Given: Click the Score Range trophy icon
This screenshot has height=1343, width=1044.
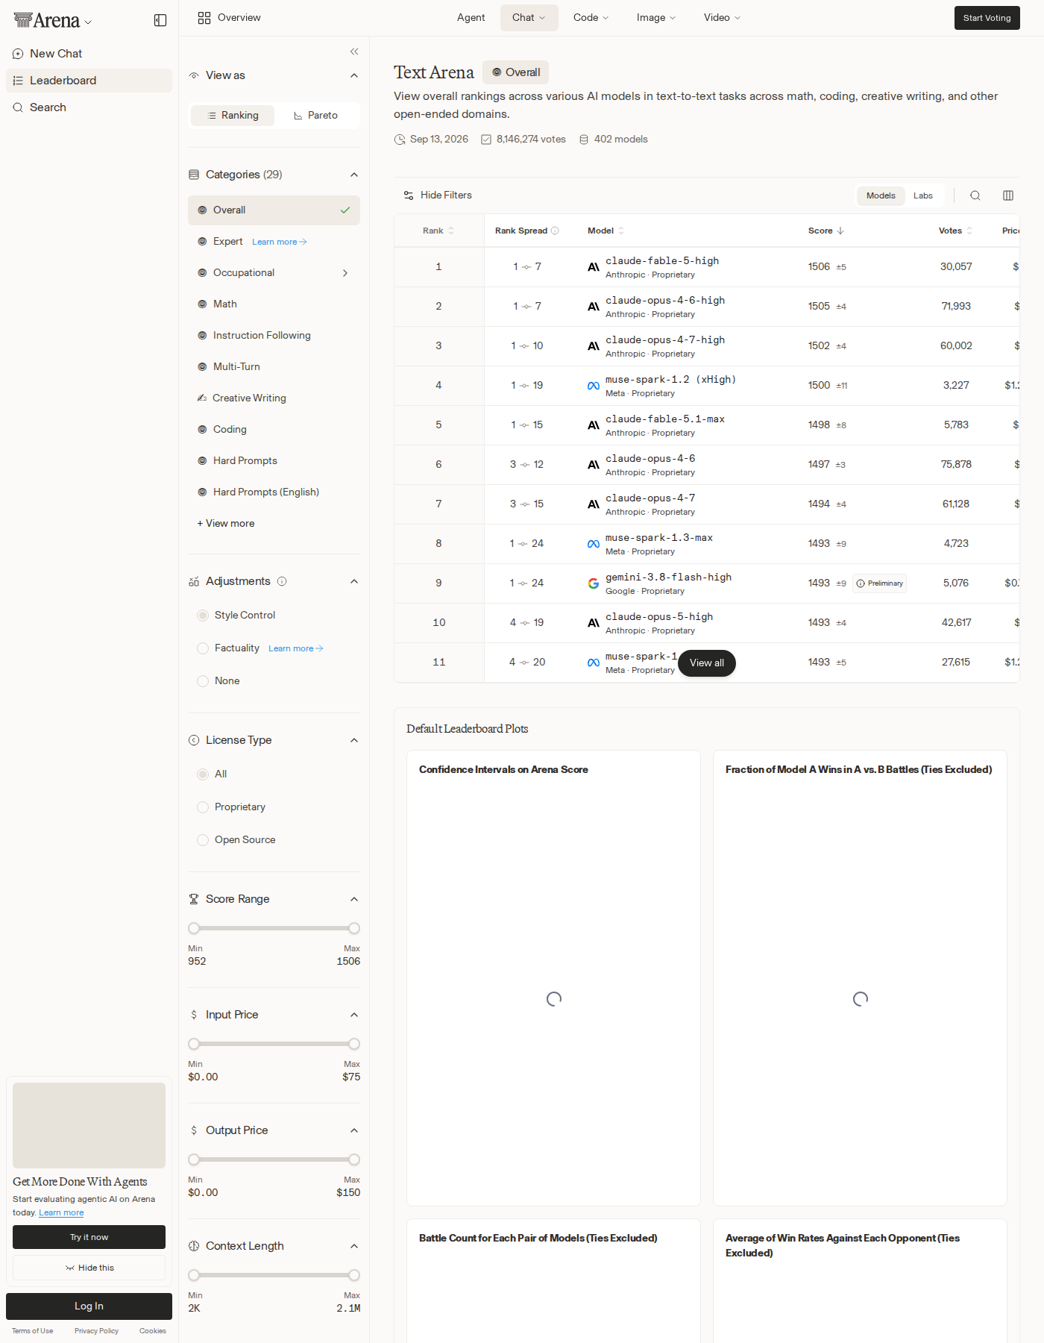Looking at the screenshot, I should (194, 899).
